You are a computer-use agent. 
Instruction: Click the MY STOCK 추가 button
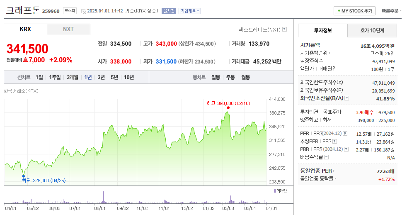pyautogui.click(x=354, y=11)
